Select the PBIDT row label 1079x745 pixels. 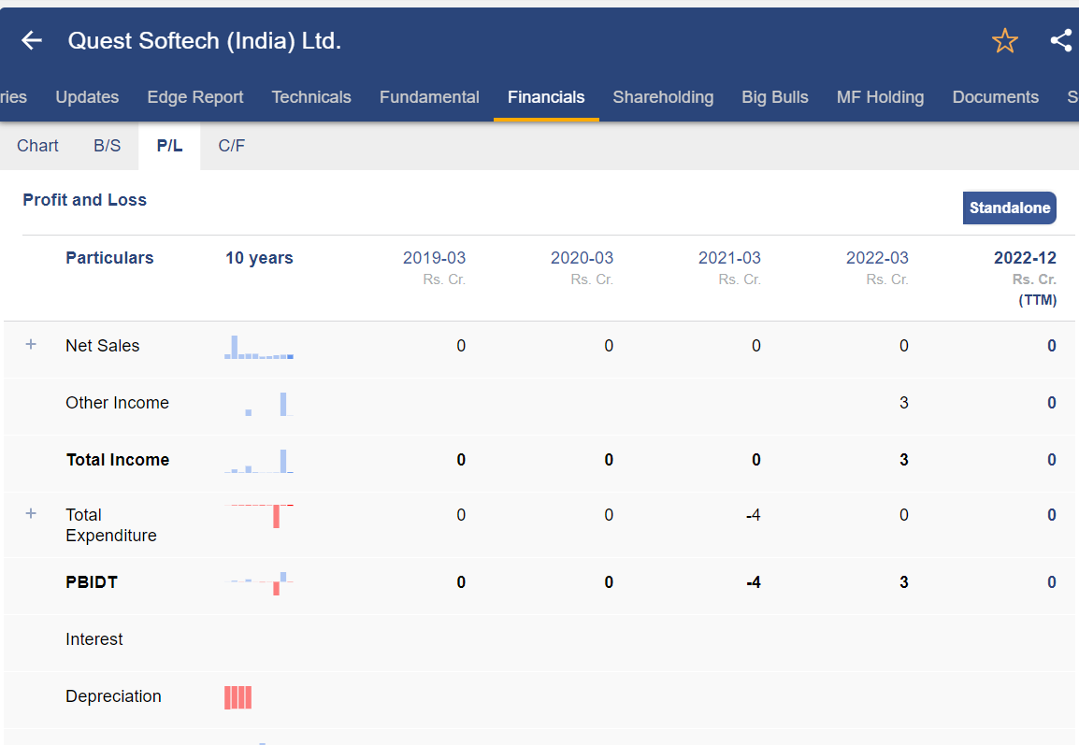(92, 582)
